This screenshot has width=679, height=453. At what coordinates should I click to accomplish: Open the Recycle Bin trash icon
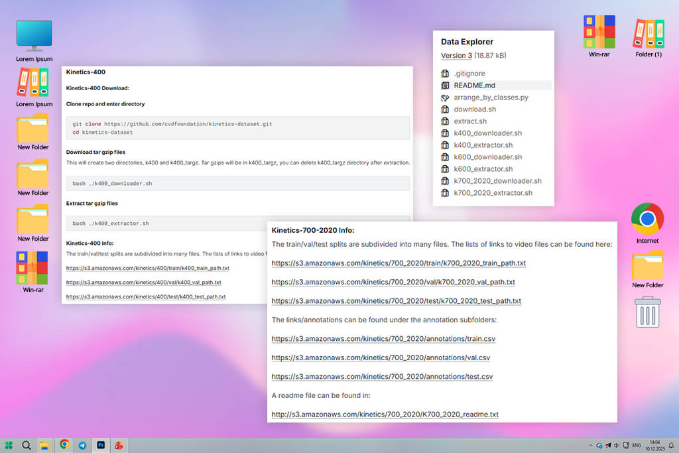click(x=647, y=312)
